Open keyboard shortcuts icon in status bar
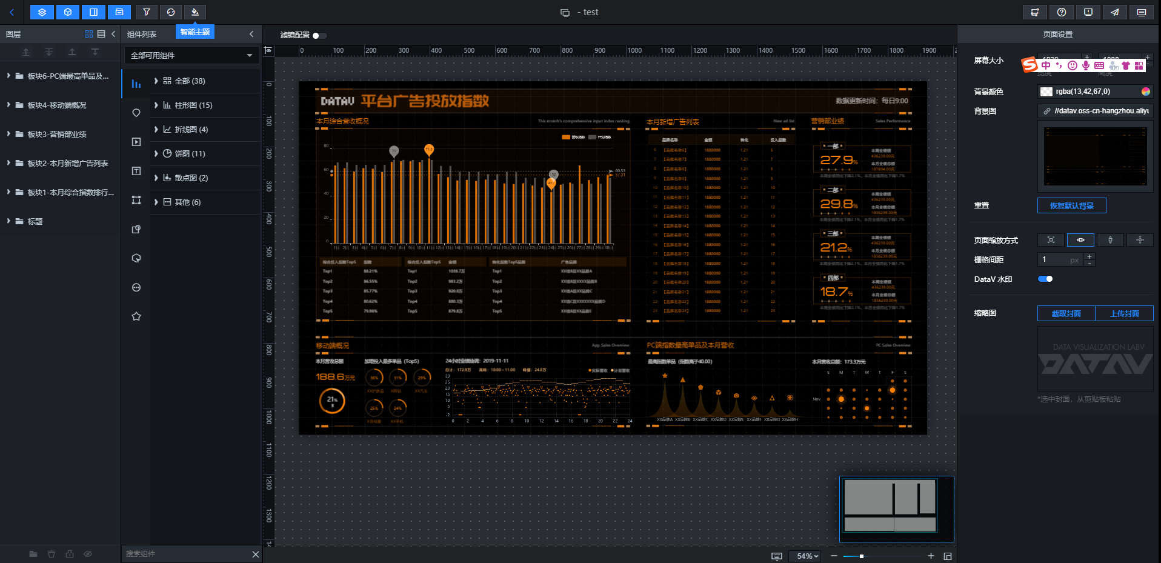 [776, 556]
